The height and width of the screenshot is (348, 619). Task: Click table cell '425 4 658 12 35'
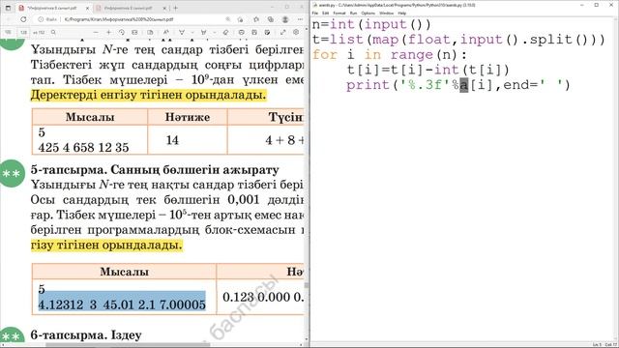pos(83,148)
